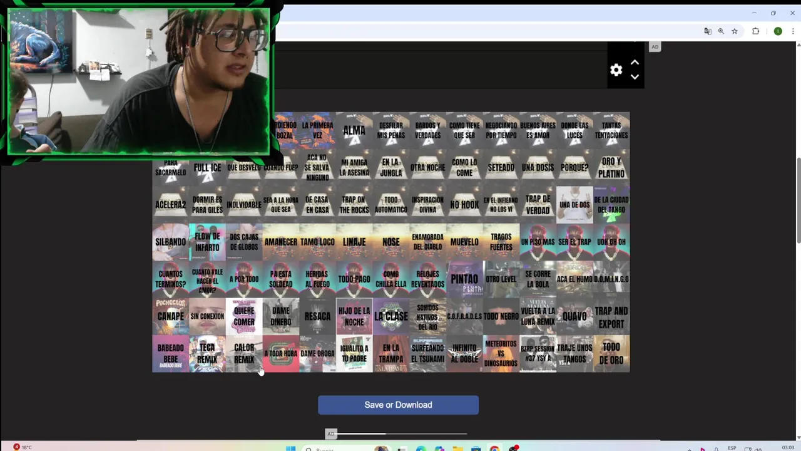Choose the AMANECER tile

(x=281, y=242)
